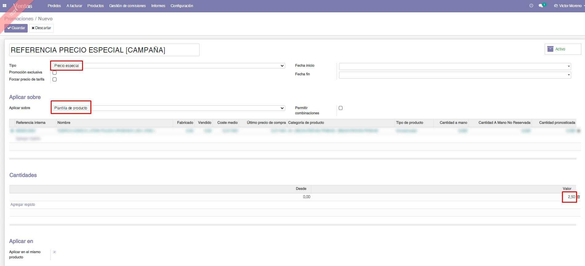Click Agregar registro under Cantidades

(23, 205)
